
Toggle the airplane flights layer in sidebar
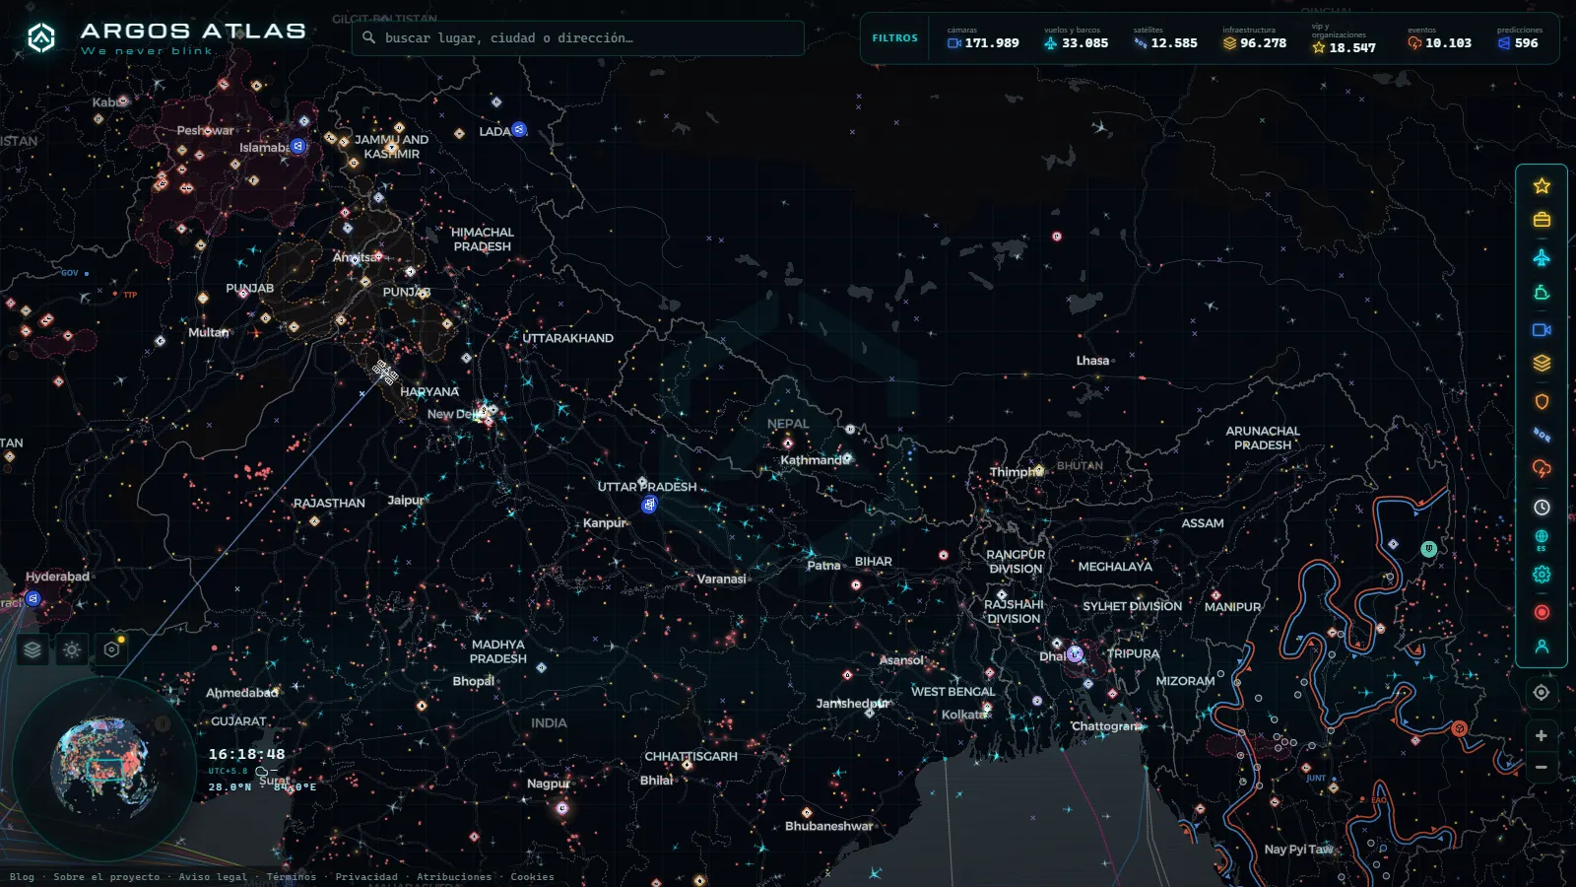[1542, 257]
